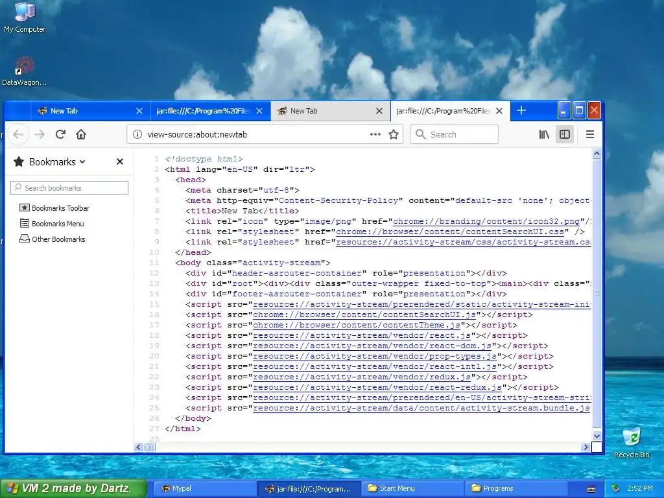The height and width of the screenshot is (498, 664).
Task: Switch to Mypal taskbar window
Action: pyautogui.click(x=205, y=488)
